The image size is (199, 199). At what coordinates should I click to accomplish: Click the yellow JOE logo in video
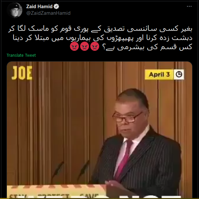tap(22, 73)
